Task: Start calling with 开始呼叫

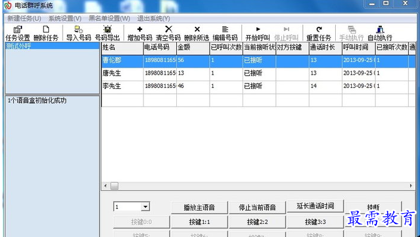Action: point(257,33)
